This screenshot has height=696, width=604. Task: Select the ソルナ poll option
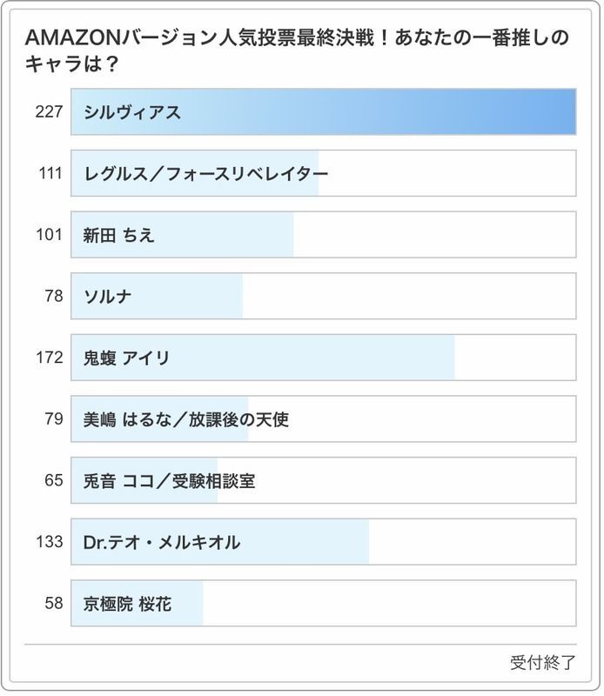point(323,296)
